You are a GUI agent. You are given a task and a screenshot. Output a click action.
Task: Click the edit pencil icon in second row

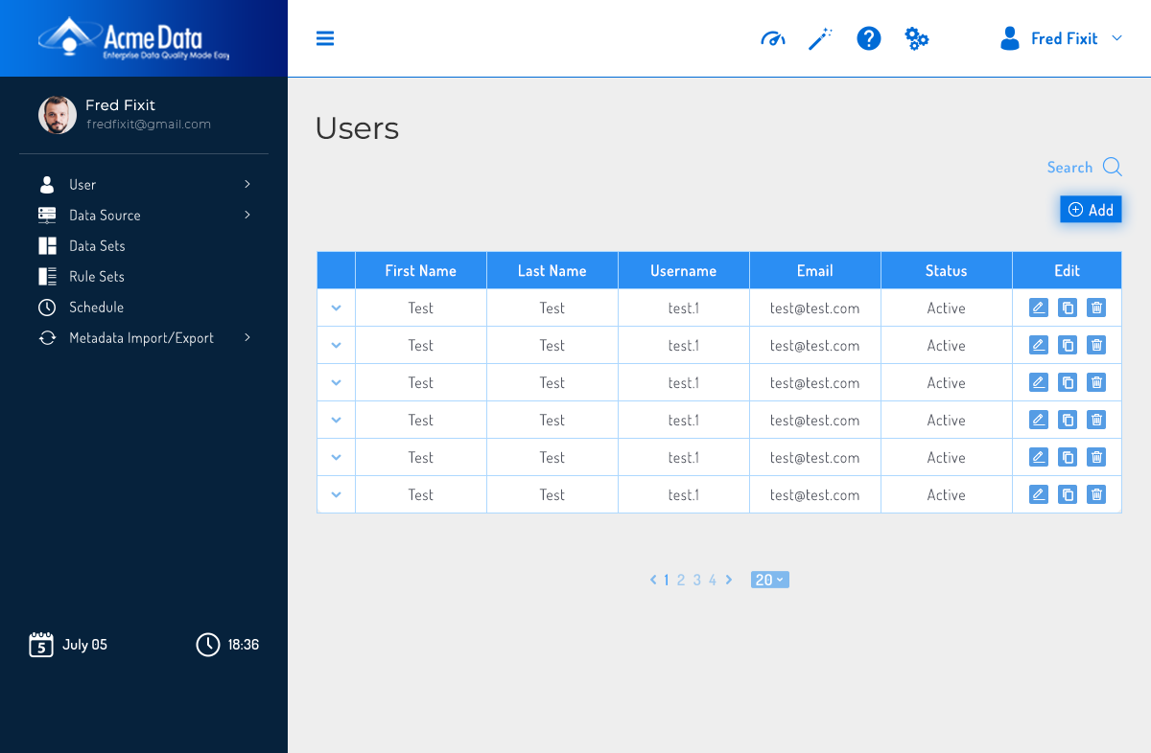[x=1039, y=345]
